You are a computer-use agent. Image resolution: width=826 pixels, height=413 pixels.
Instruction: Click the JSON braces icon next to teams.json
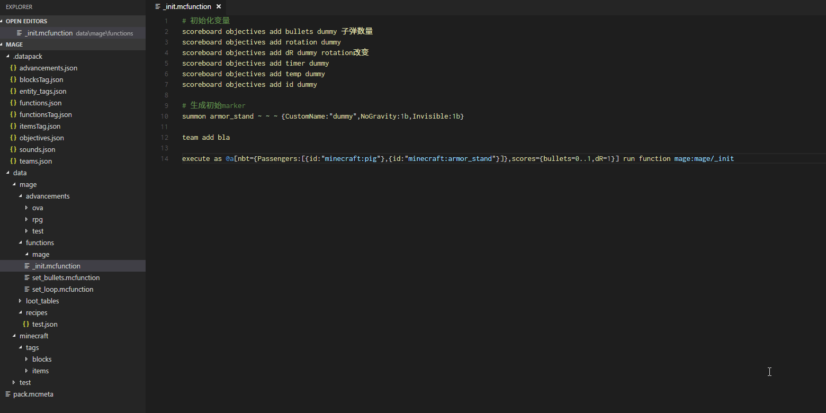[x=13, y=161]
